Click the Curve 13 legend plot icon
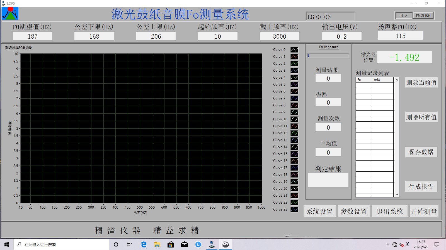Screen dimensions: 446x250 coord(294,140)
